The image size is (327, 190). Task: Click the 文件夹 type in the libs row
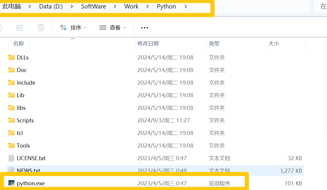217,108
